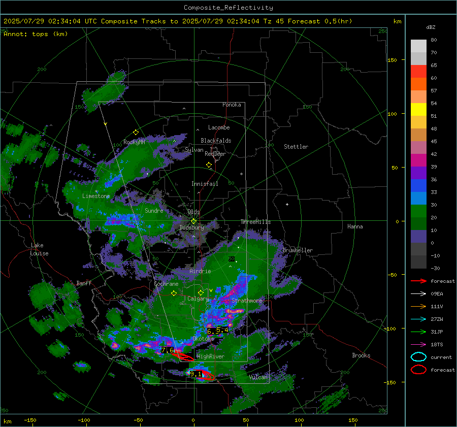Pick the bright green swatch below 30 dBZ
The height and width of the screenshot is (427, 457).
[x=418, y=211]
